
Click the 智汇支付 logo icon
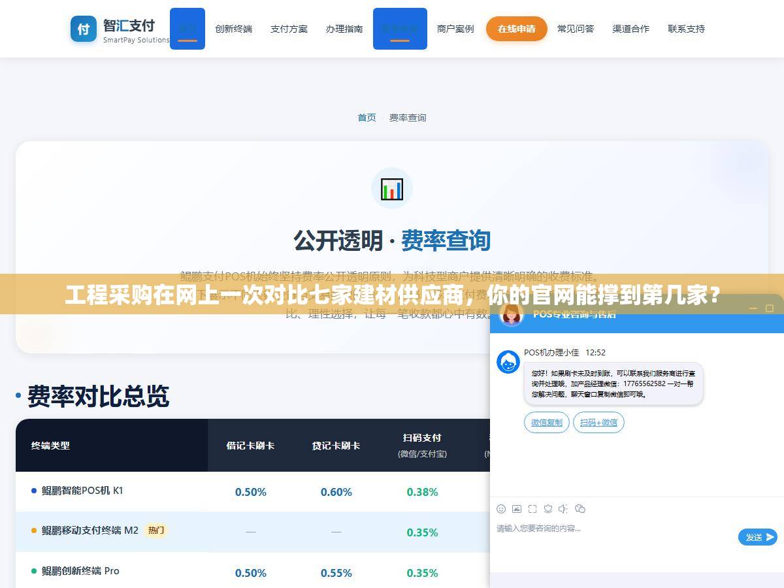pos(83,29)
